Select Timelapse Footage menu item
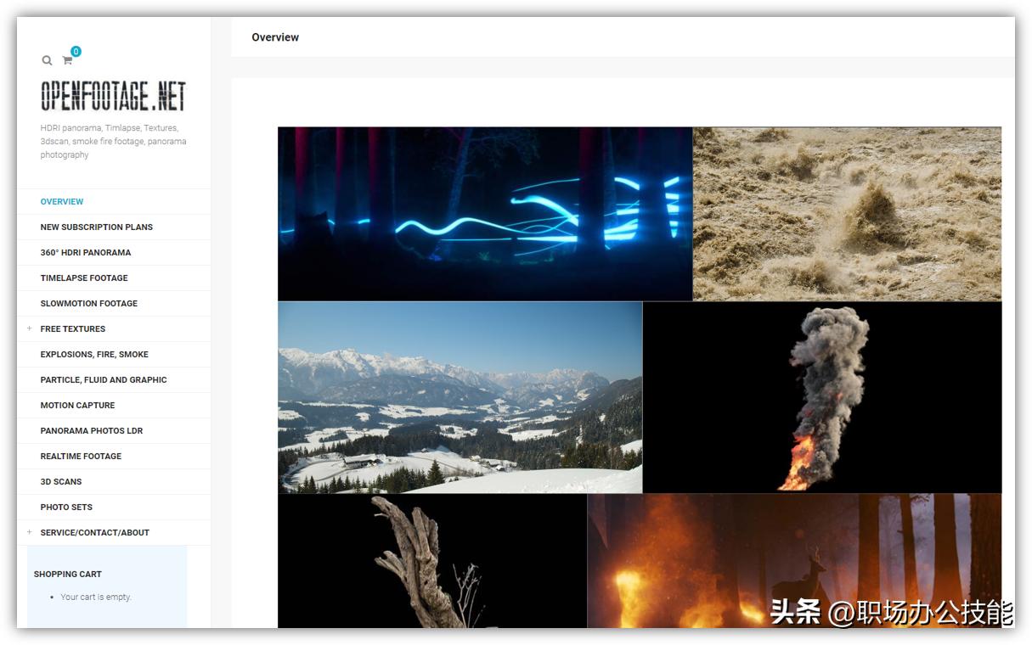Screen dimensions: 1032x645 pyautogui.click(x=84, y=278)
